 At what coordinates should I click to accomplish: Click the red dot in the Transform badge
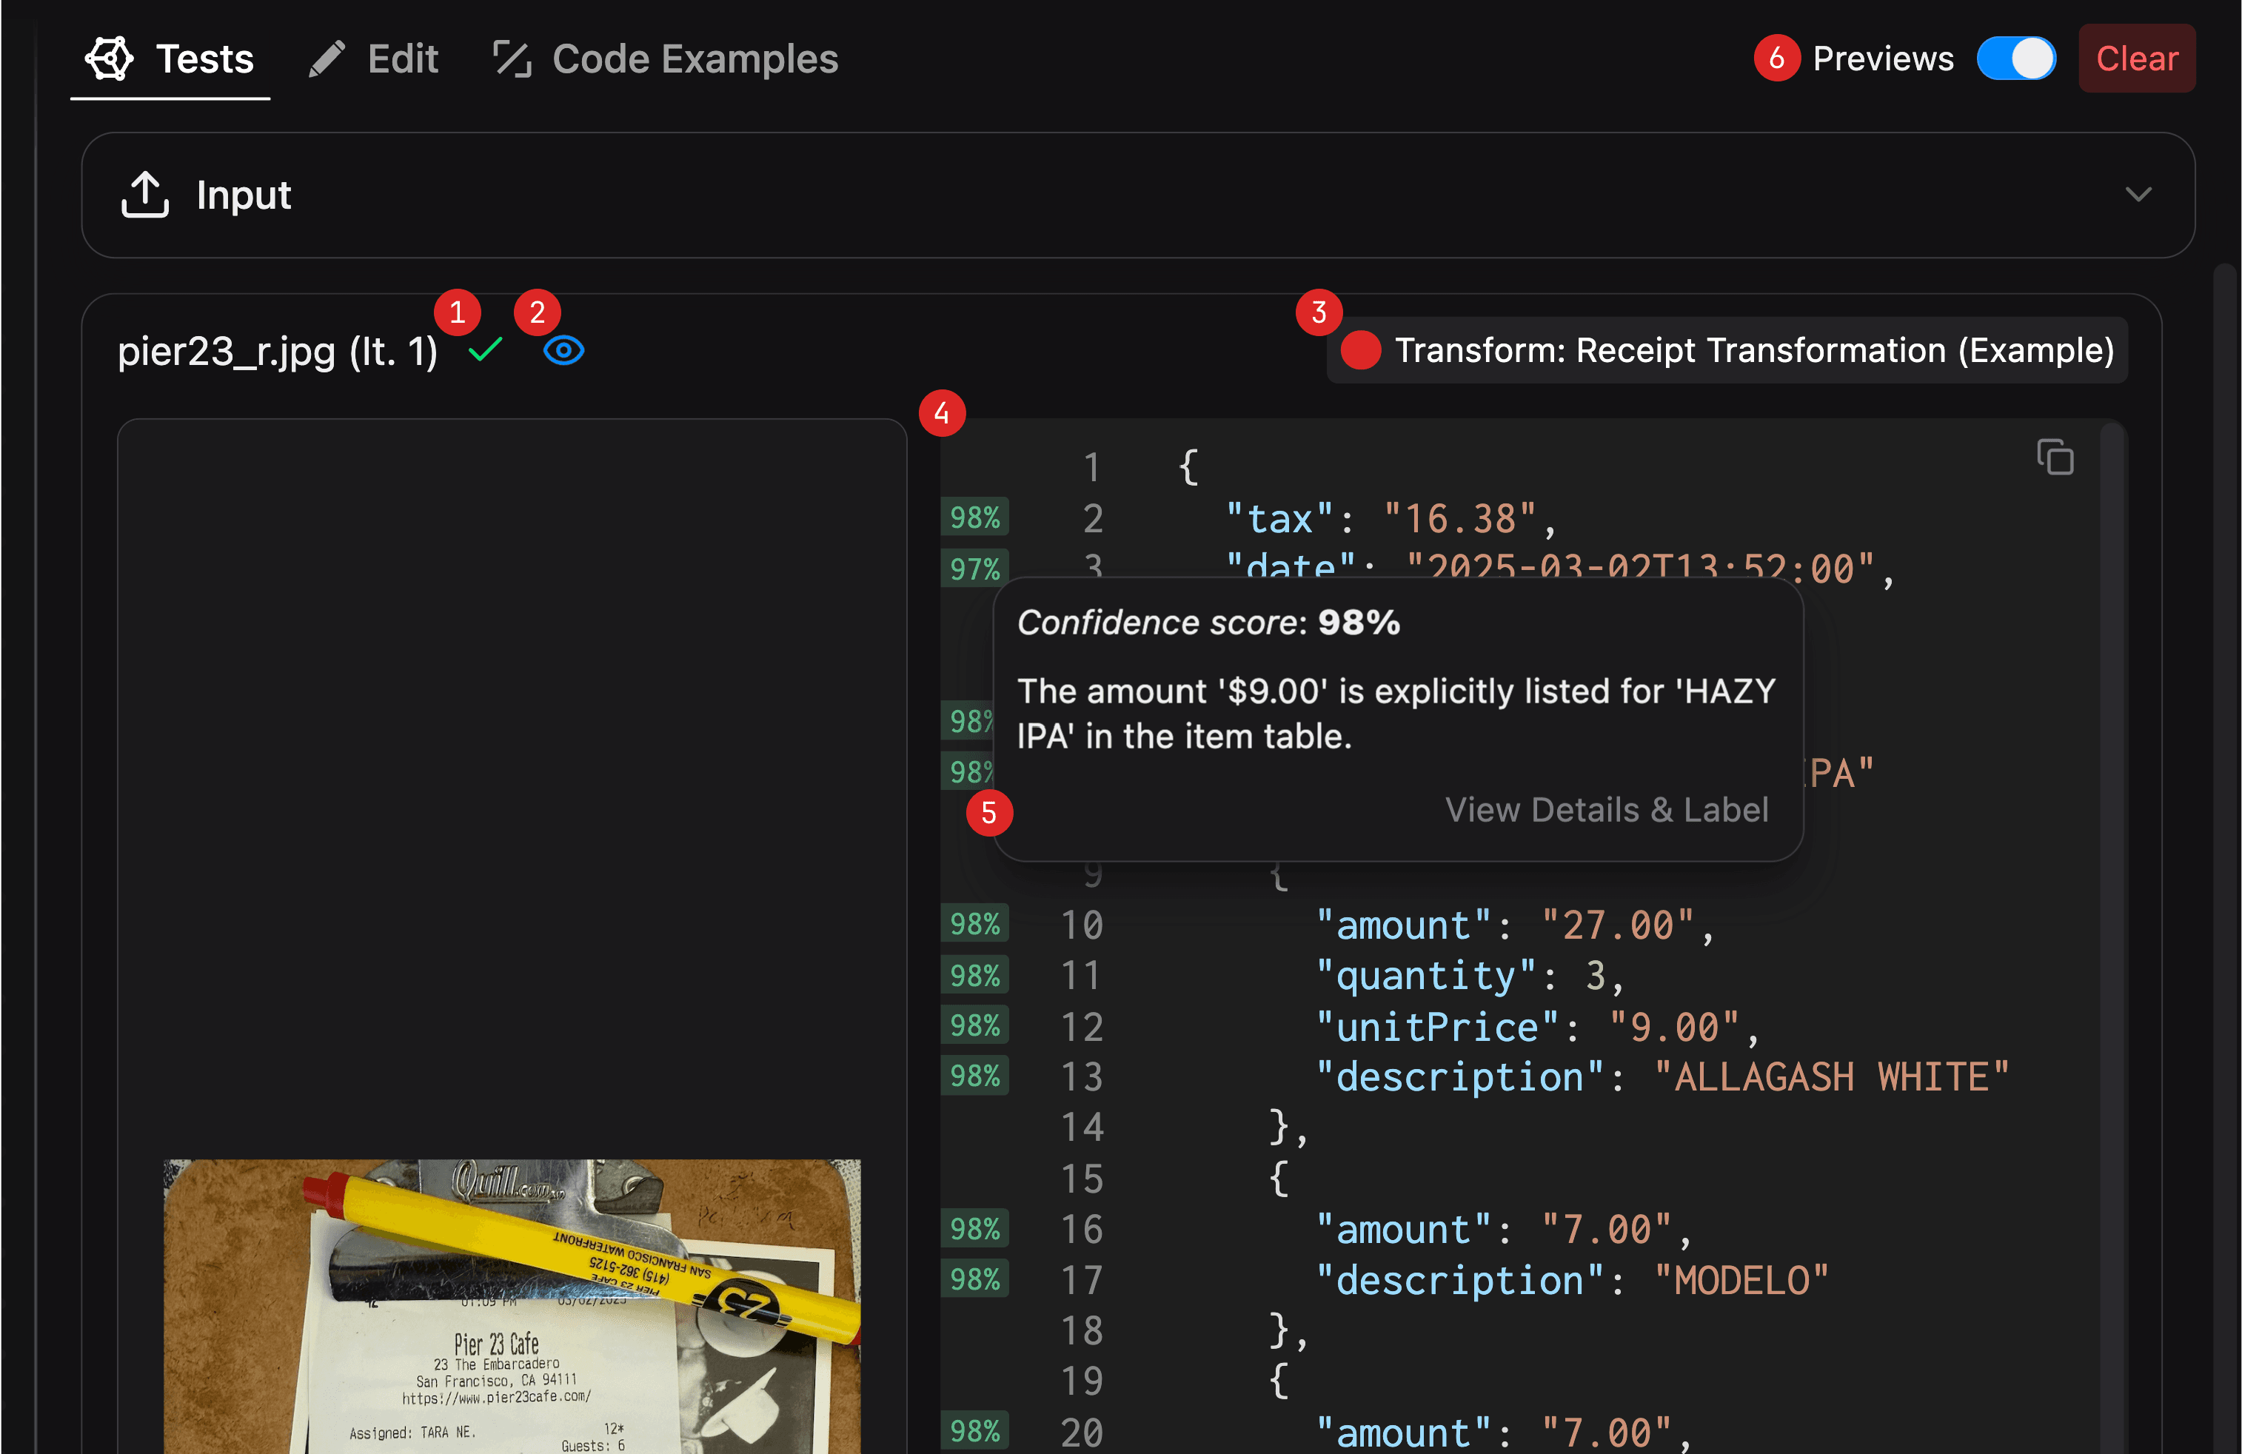[1360, 350]
